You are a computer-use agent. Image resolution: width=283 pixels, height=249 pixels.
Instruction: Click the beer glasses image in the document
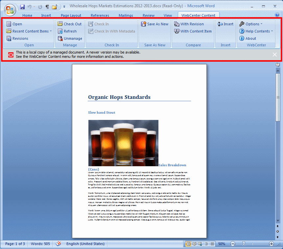[123, 143]
